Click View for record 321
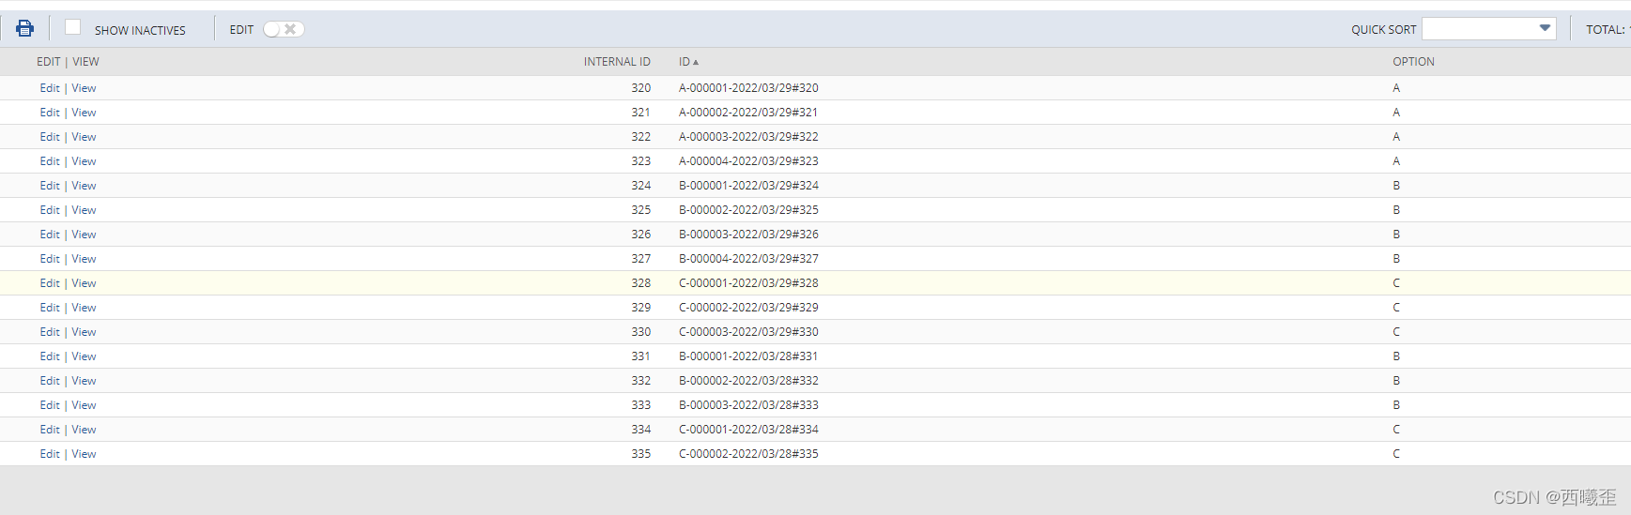 (x=84, y=113)
